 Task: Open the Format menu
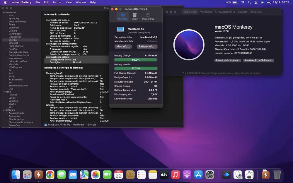[x=57, y=2]
